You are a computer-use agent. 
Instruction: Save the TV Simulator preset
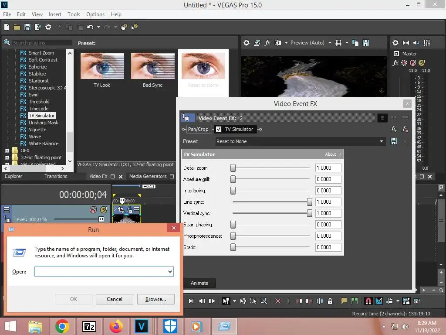pos(394,141)
